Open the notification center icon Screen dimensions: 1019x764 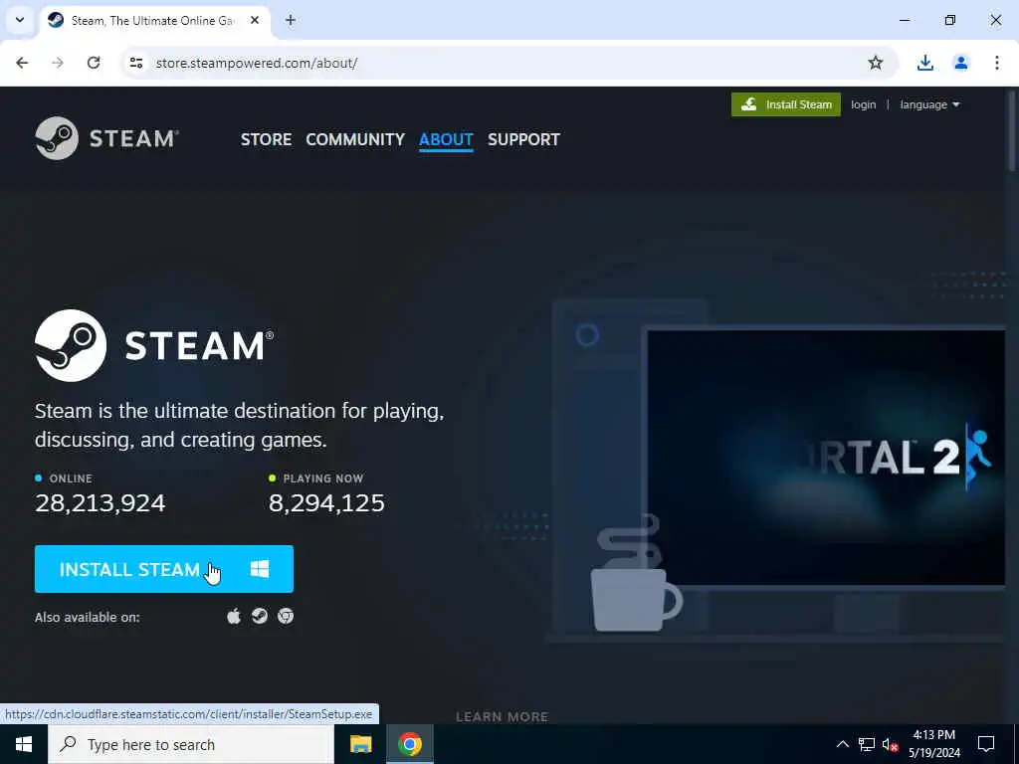[x=986, y=744]
